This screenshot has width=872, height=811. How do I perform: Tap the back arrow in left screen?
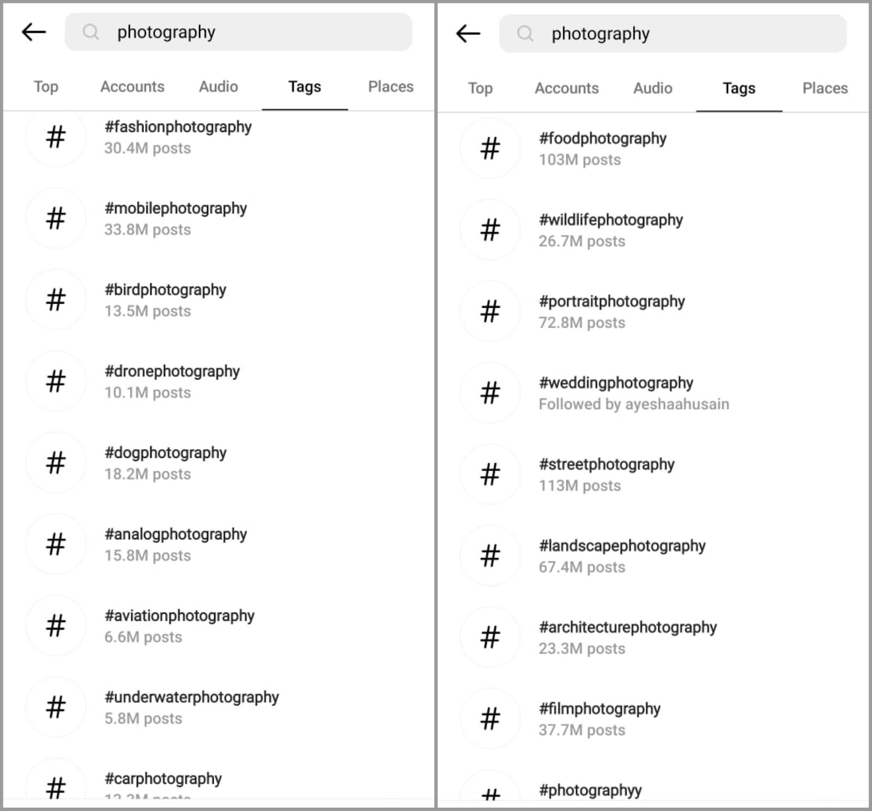(x=34, y=32)
